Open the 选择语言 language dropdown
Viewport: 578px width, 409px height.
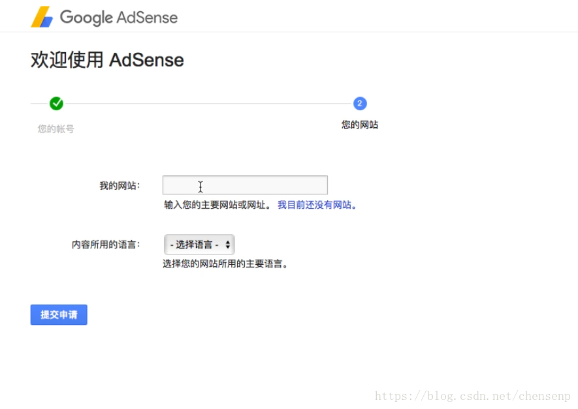pyautogui.click(x=199, y=245)
